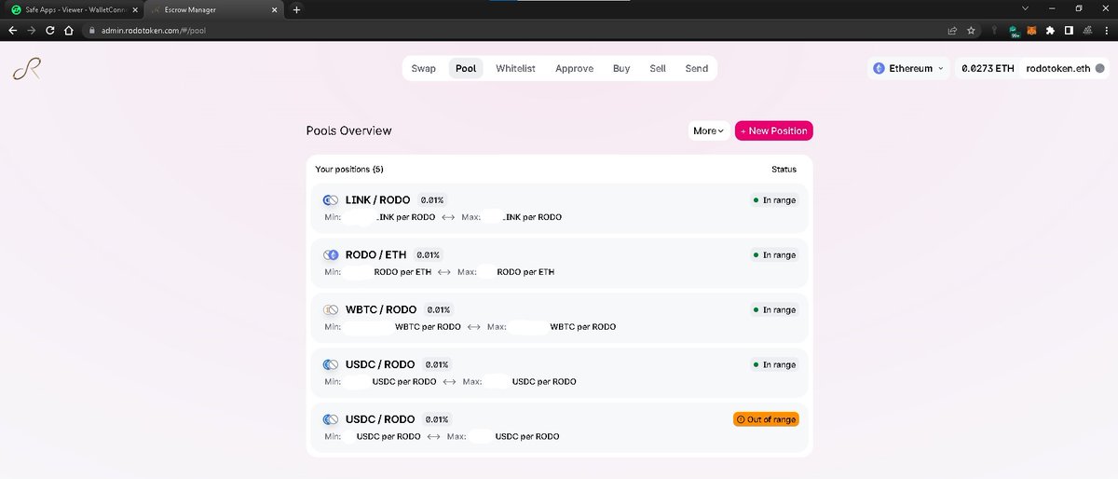Go back with the browser back arrow
This screenshot has width=1118, height=479.
click(x=12, y=30)
